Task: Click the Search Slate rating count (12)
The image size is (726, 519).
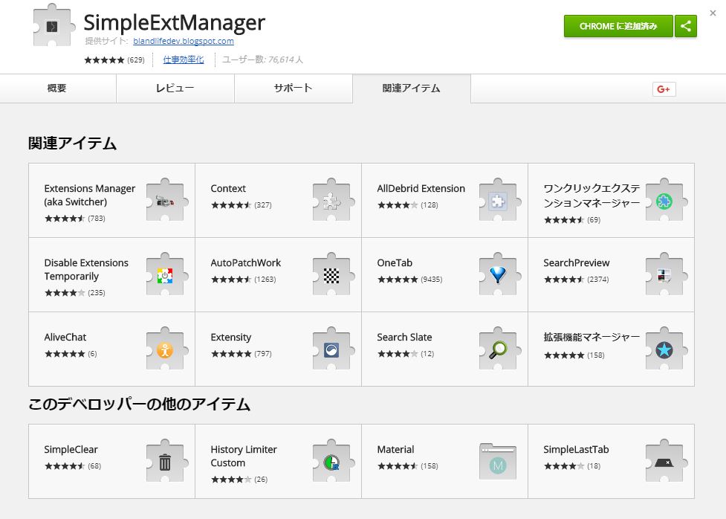Action: click(x=427, y=354)
